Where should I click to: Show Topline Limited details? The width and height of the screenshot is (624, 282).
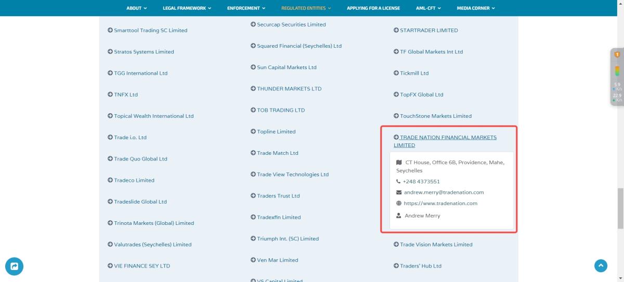[x=273, y=132]
